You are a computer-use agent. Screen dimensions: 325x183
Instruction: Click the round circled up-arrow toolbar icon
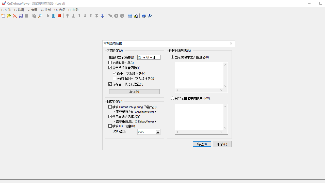[116, 16]
